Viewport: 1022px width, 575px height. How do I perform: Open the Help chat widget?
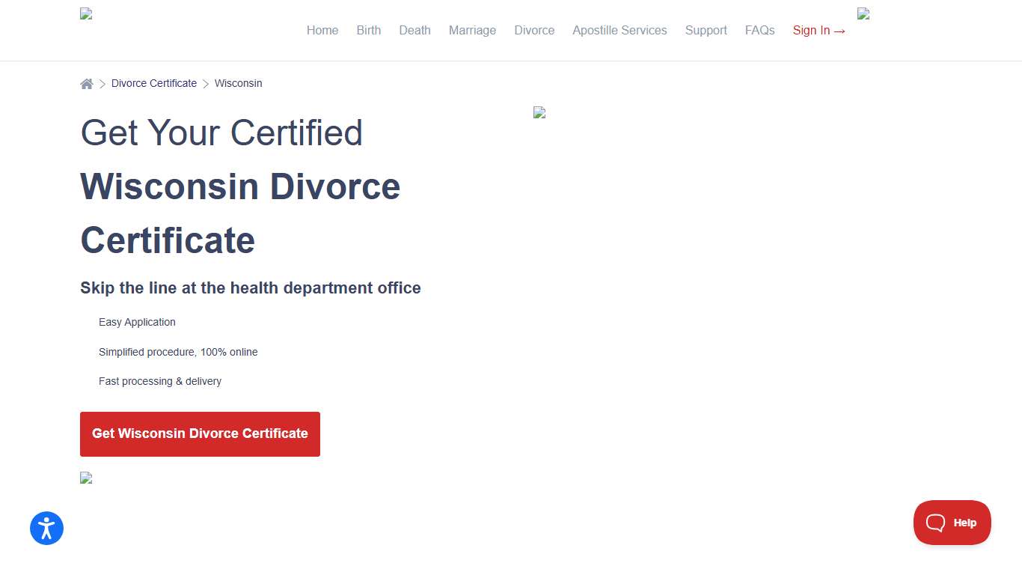tap(952, 523)
